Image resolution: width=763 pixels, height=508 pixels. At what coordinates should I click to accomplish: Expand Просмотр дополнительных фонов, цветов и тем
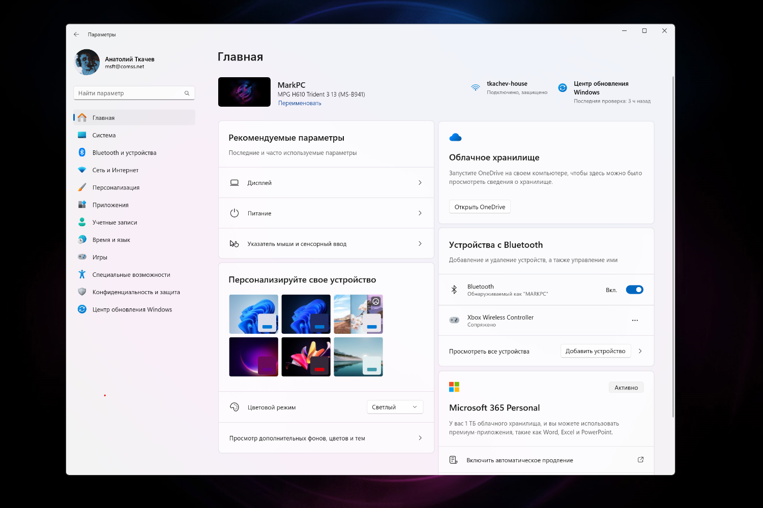coord(326,438)
